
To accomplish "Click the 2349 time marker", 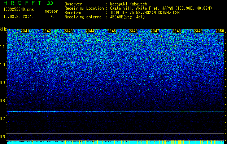I will 198,31.
